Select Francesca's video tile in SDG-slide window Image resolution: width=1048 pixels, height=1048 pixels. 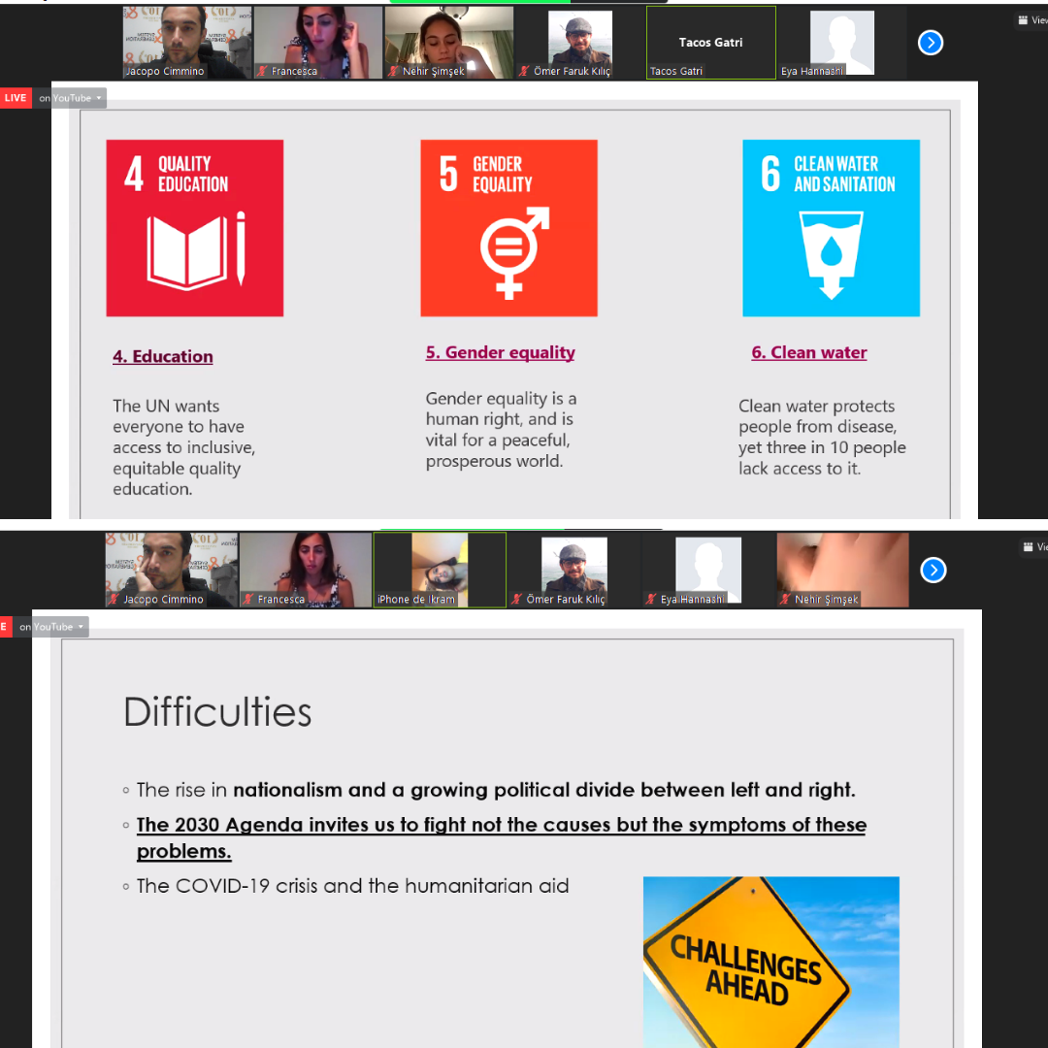tap(318, 43)
